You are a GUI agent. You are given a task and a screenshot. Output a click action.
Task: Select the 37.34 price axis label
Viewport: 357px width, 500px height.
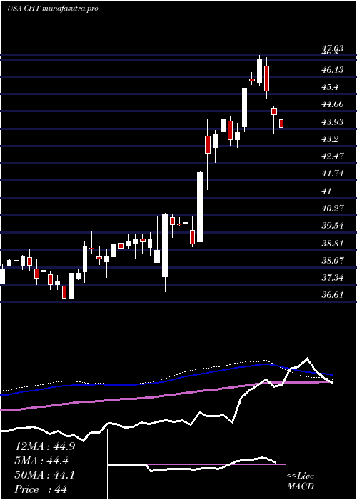(x=333, y=277)
